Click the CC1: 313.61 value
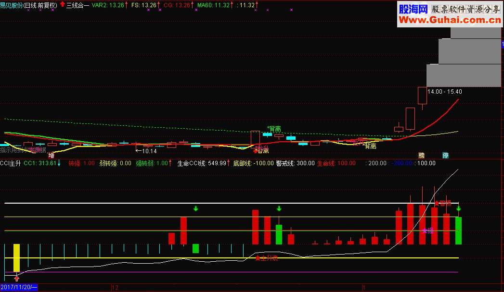Screen dimensions: 504x292 tap(40, 163)
